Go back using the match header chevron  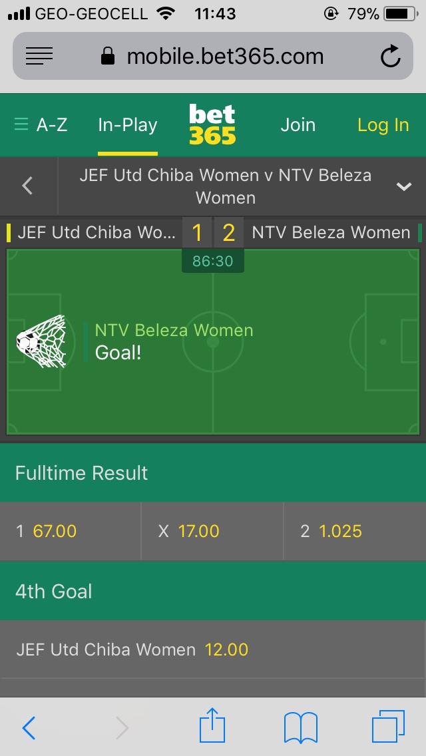pyautogui.click(x=28, y=186)
